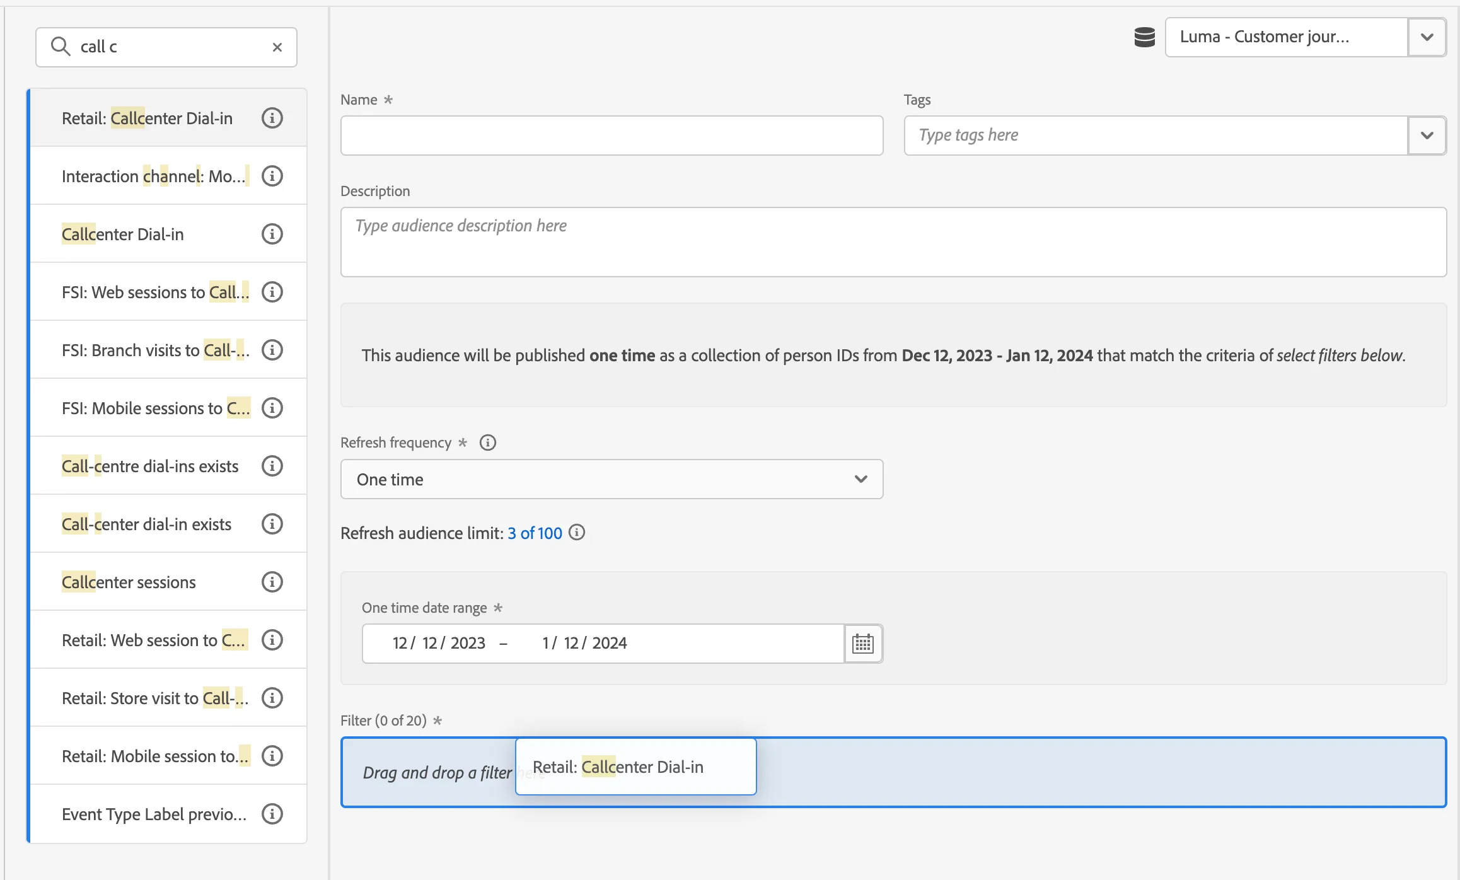
Task: Open info for FSI: Mobile sessions to C...
Action: pos(272,408)
